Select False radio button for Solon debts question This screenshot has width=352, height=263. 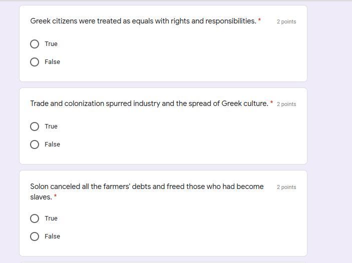tap(35, 236)
